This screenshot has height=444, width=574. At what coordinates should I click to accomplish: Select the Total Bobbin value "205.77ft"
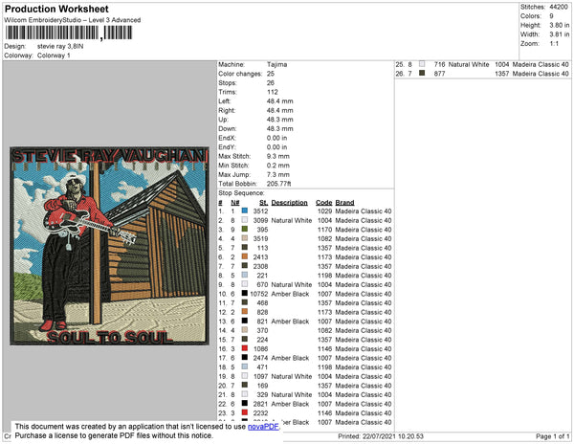279,184
